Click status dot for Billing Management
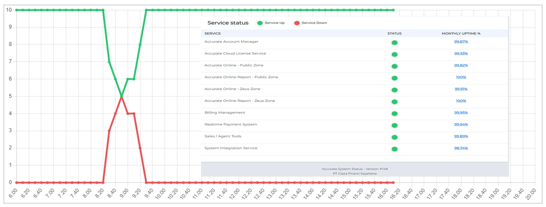The image size is (546, 207). (x=394, y=114)
